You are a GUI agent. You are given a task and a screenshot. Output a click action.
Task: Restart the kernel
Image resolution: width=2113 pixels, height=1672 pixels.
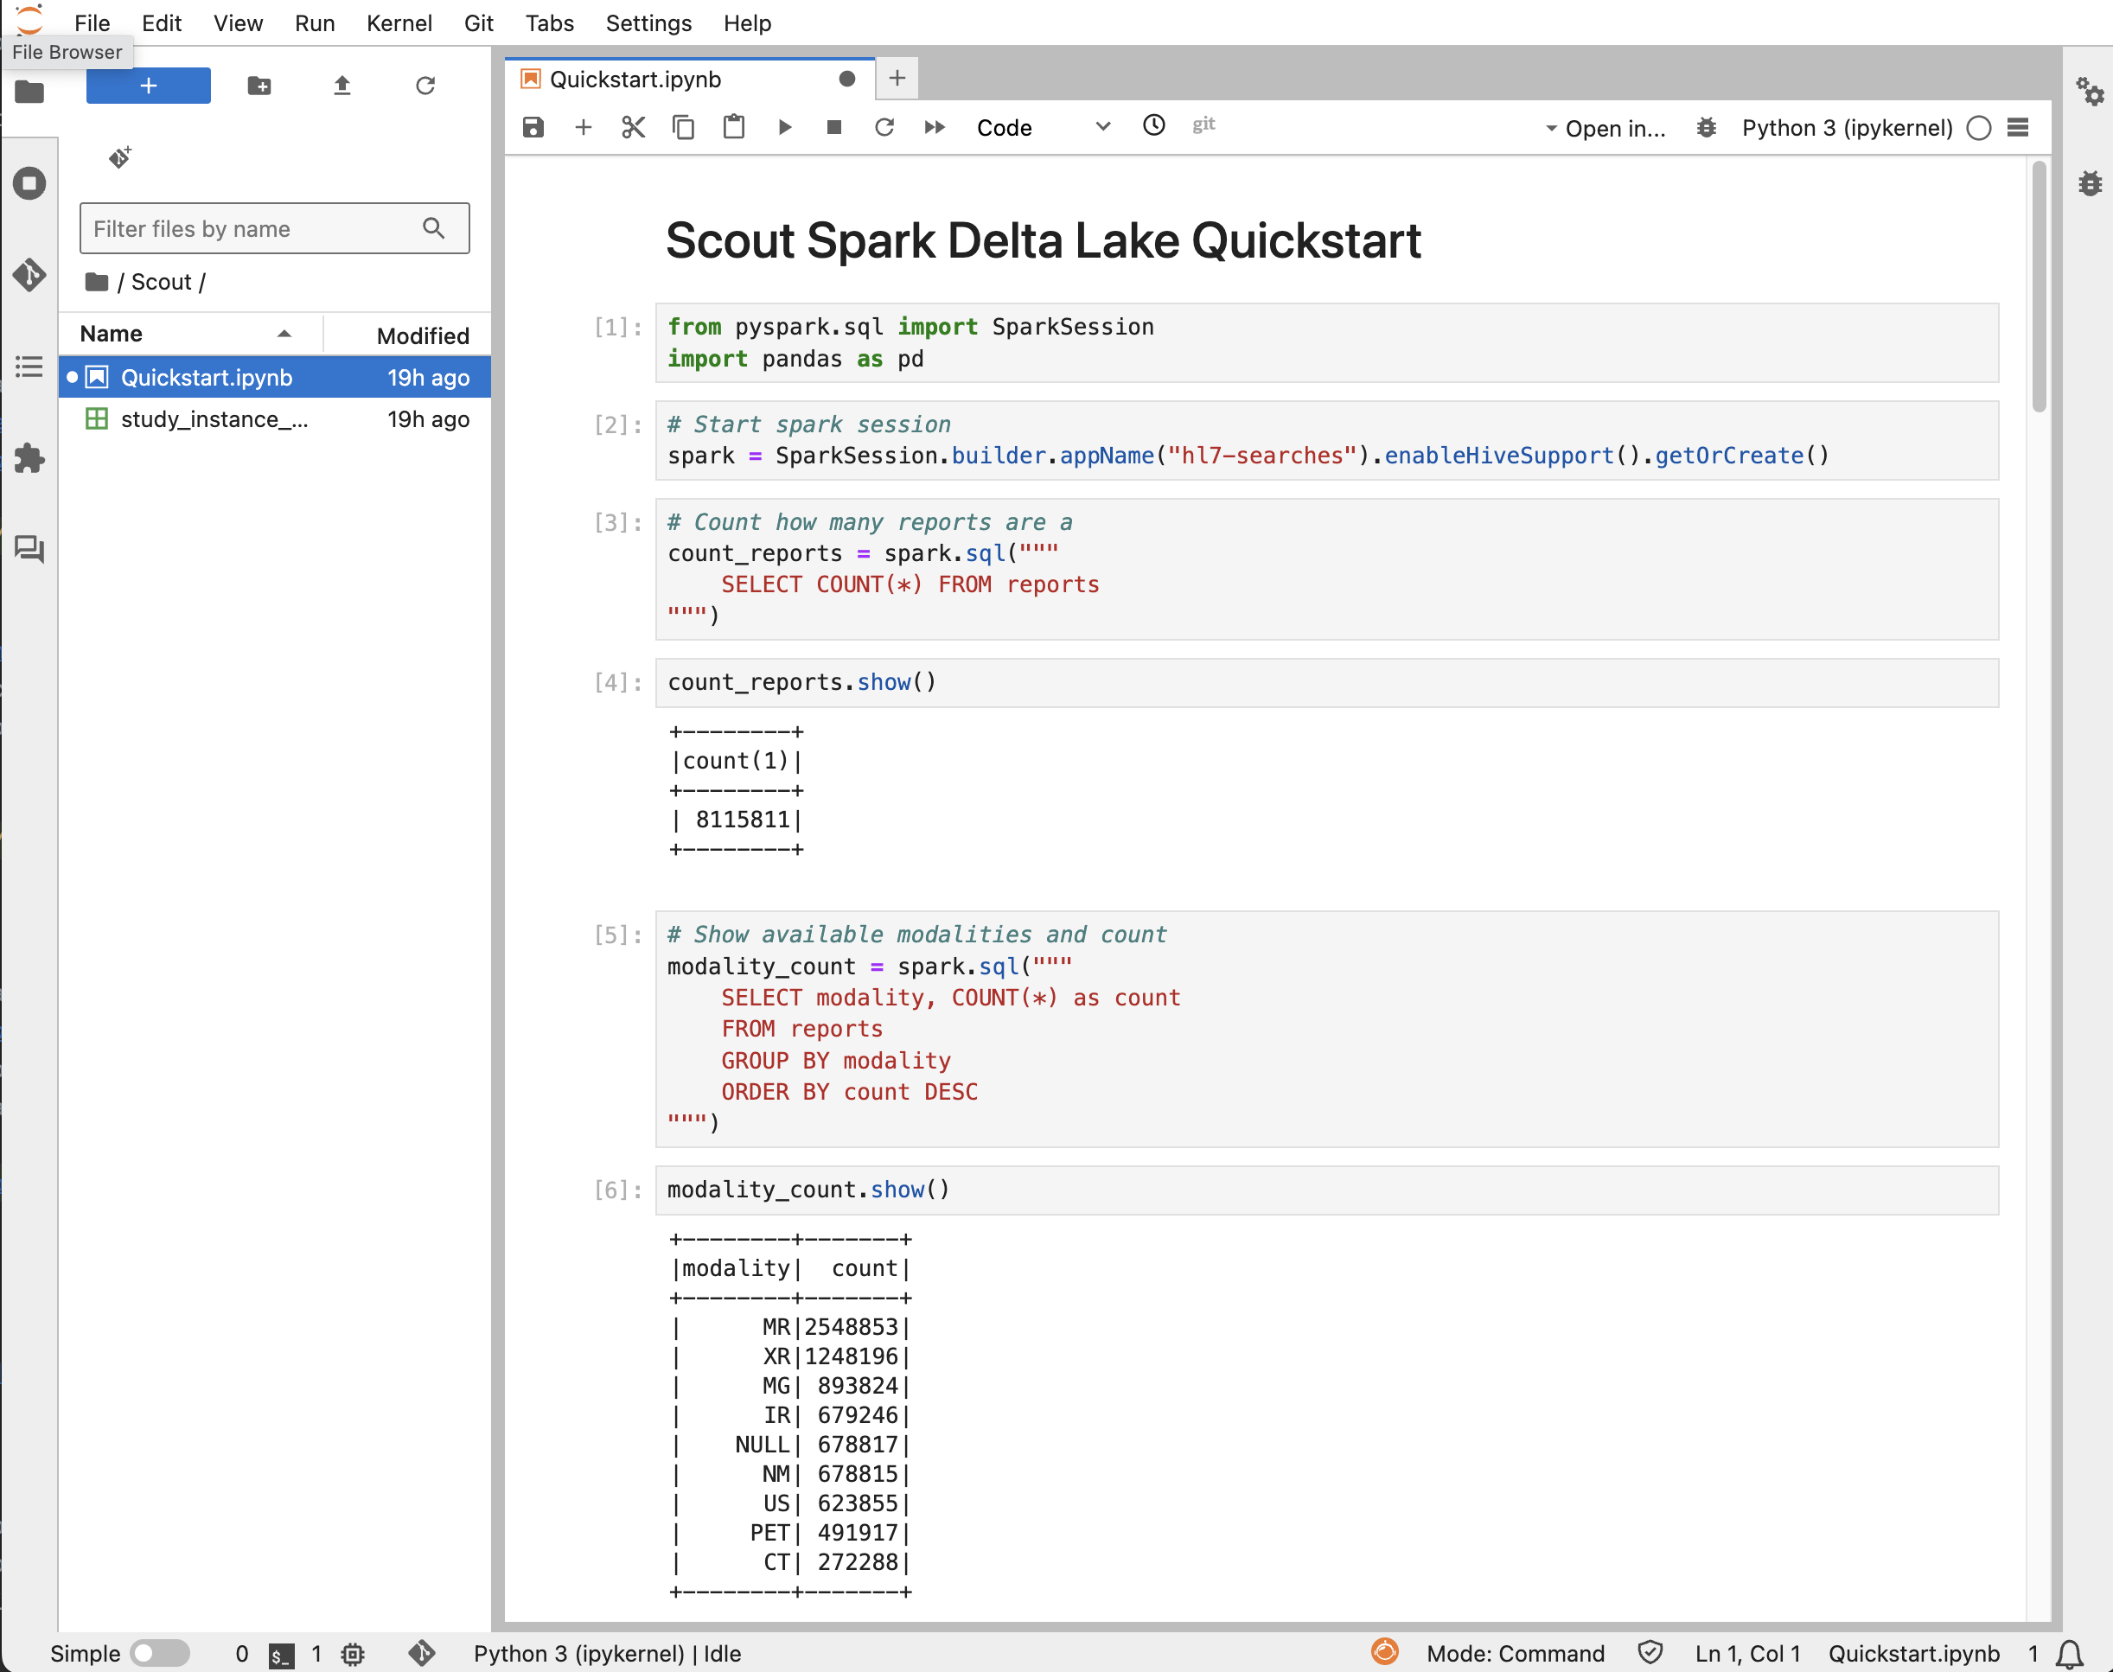pos(884,127)
